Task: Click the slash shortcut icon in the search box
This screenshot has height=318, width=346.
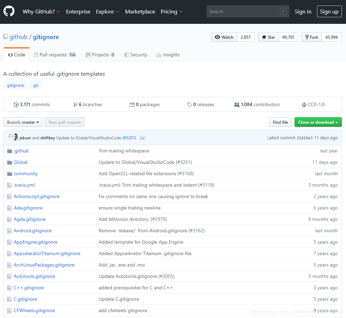Action: (283, 11)
